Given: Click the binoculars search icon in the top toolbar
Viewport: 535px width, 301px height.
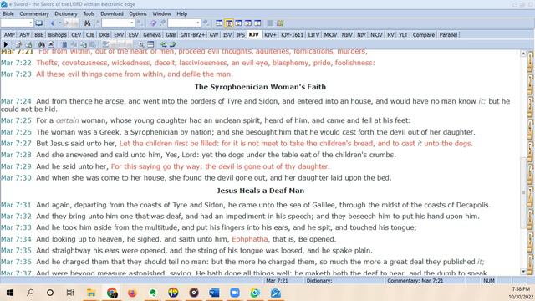Looking at the screenshot, I should pos(87,23).
